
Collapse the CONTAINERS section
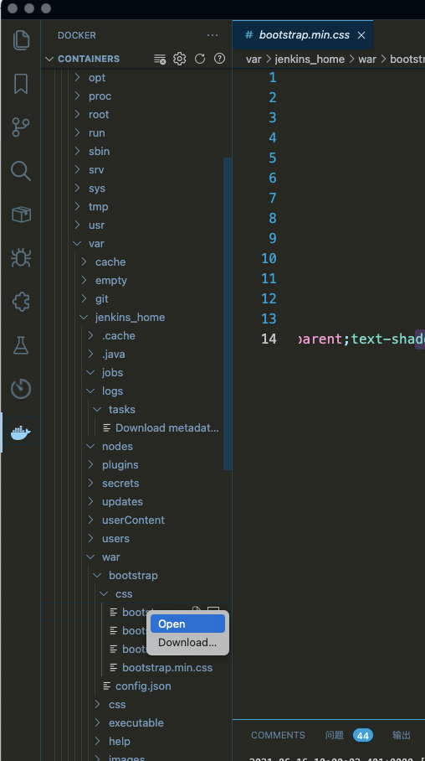[x=83, y=59]
